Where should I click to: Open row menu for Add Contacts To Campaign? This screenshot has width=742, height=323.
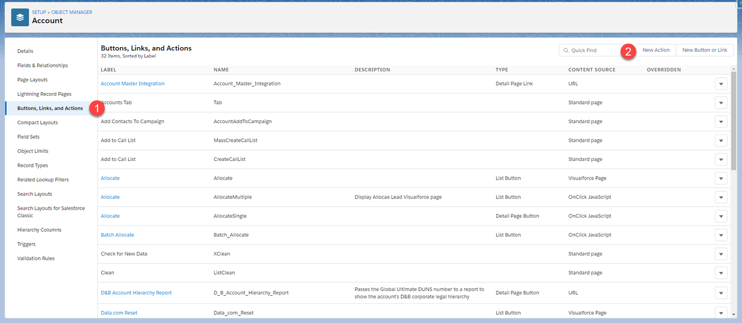point(721,121)
